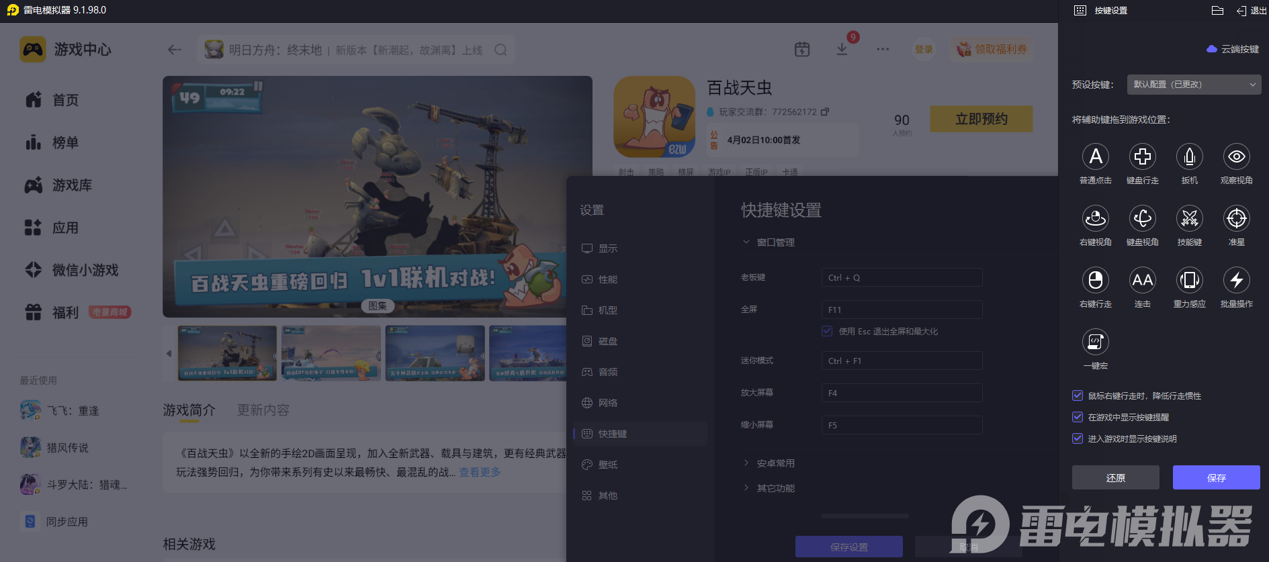Select the 重力感应 gravity icon
Screen dimensions: 1269x562
point(1190,280)
